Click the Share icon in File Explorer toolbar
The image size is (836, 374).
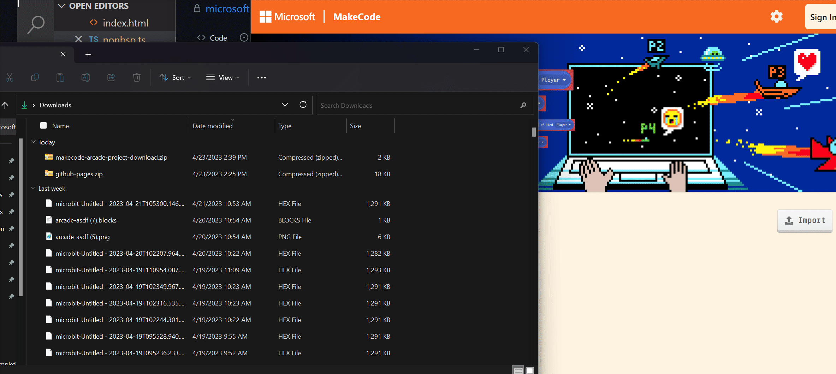pos(111,77)
